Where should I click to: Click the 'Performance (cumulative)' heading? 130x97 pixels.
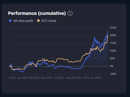[x=37, y=13]
